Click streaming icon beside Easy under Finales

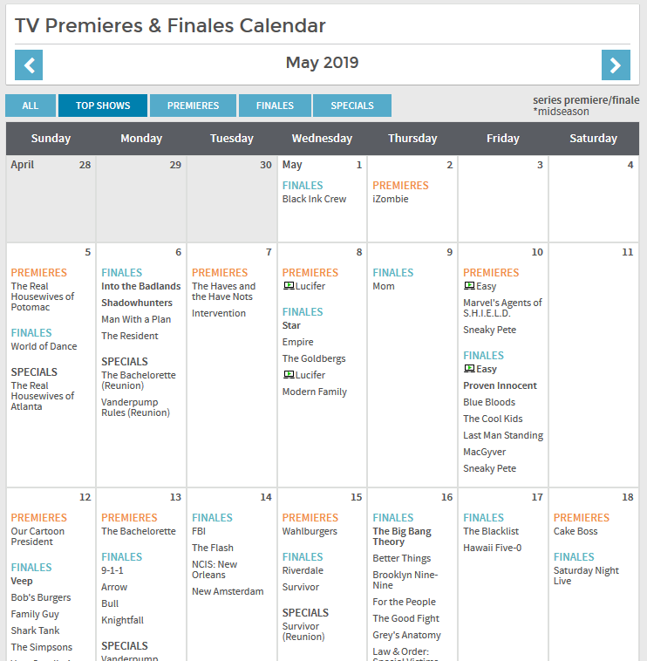(x=468, y=369)
